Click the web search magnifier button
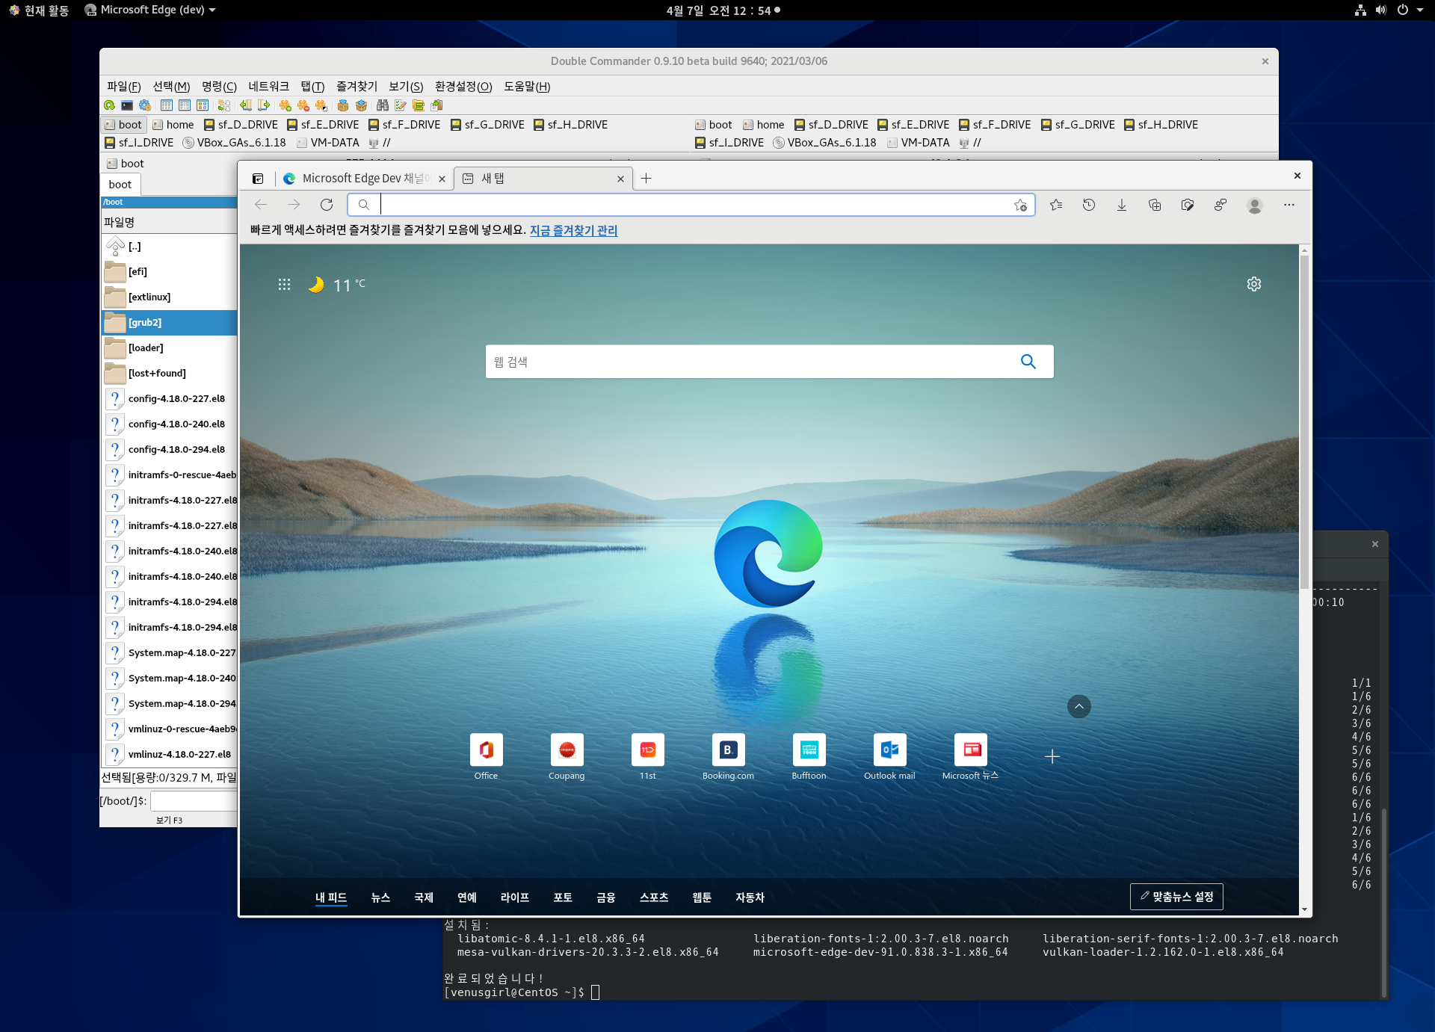The image size is (1435, 1032). [1028, 362]
